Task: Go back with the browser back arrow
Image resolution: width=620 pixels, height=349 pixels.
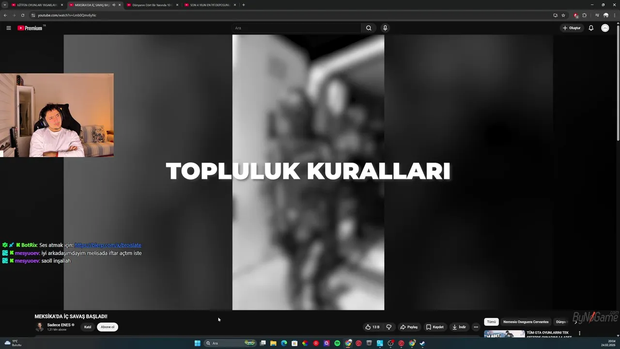Action: pyautogui.click(x=5, y=15)
